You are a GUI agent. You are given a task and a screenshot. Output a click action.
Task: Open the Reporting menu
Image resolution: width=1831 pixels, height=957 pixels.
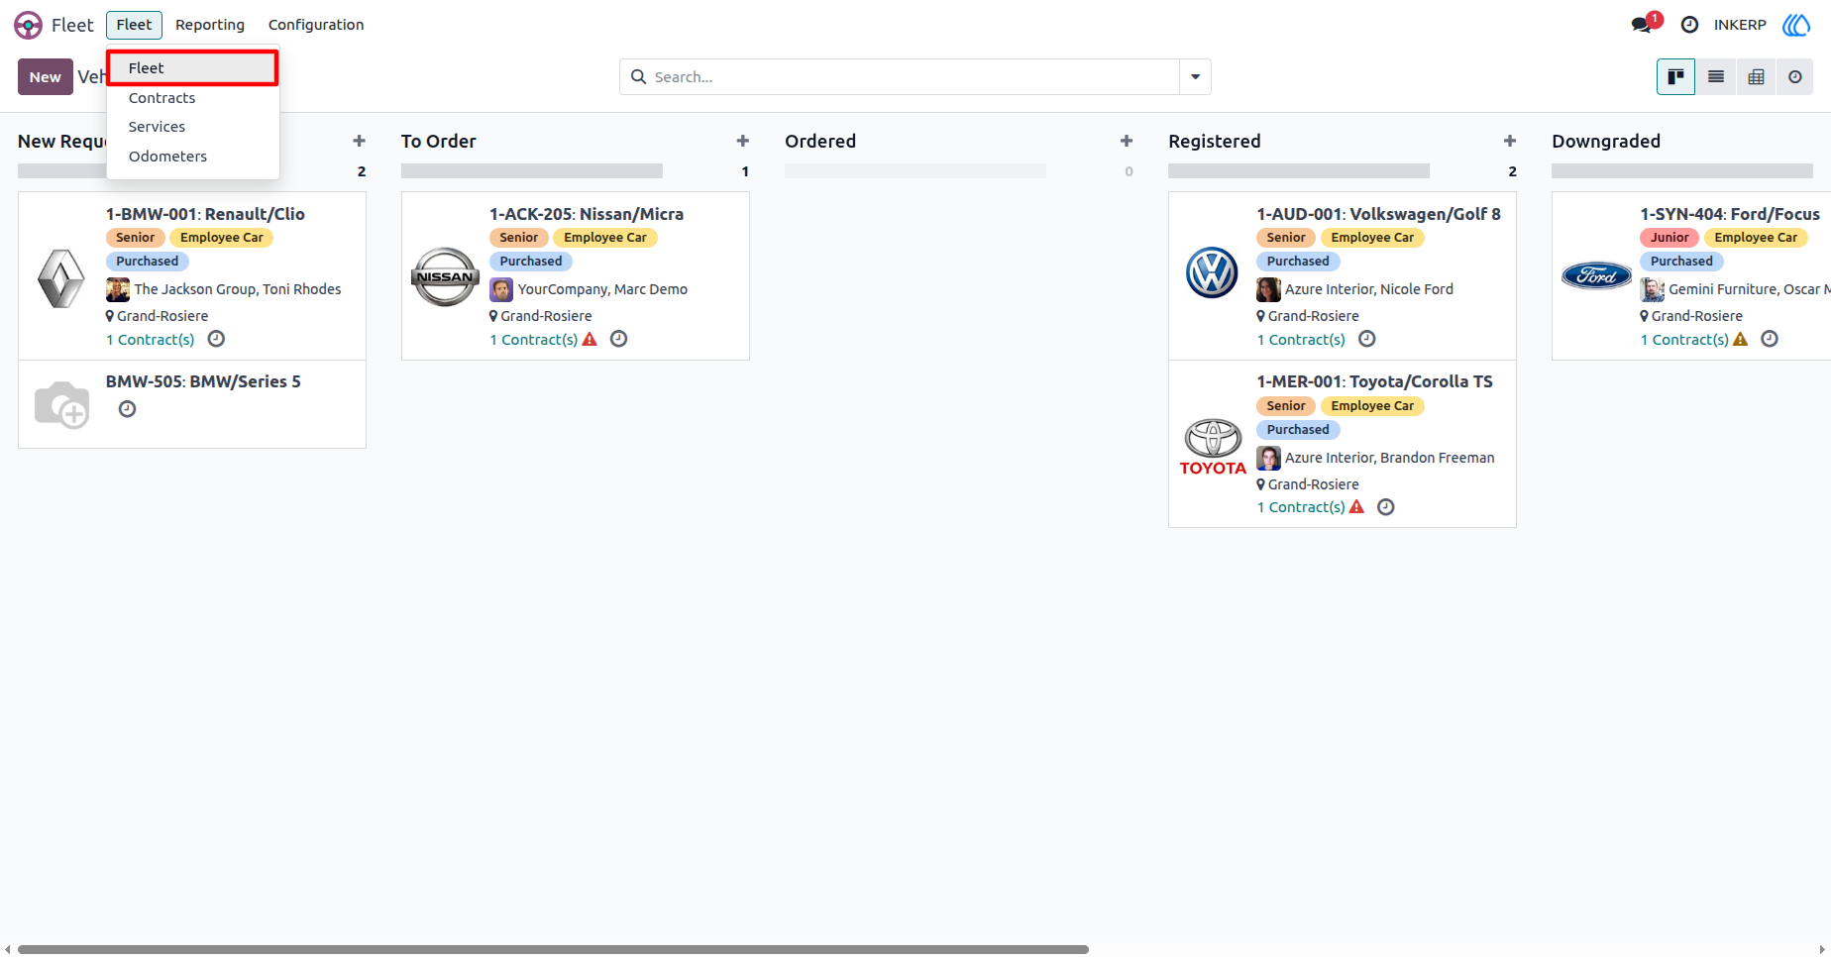[210, 25]
